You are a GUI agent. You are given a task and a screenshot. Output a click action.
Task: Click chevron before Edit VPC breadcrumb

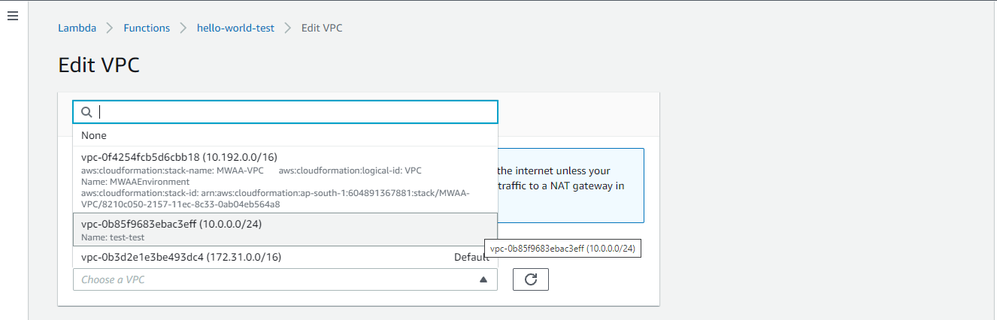pyautogui.click(x=288, y=28)
